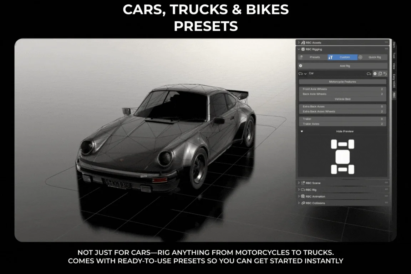Click the RBC Animation film reel icon
This screenshot has width=411, height=274.
tap(303, 197)
